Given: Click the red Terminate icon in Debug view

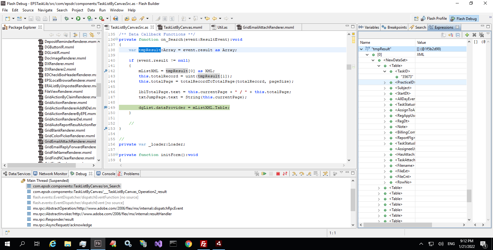Looking at the screenshot, I should (x=278, y=174).
